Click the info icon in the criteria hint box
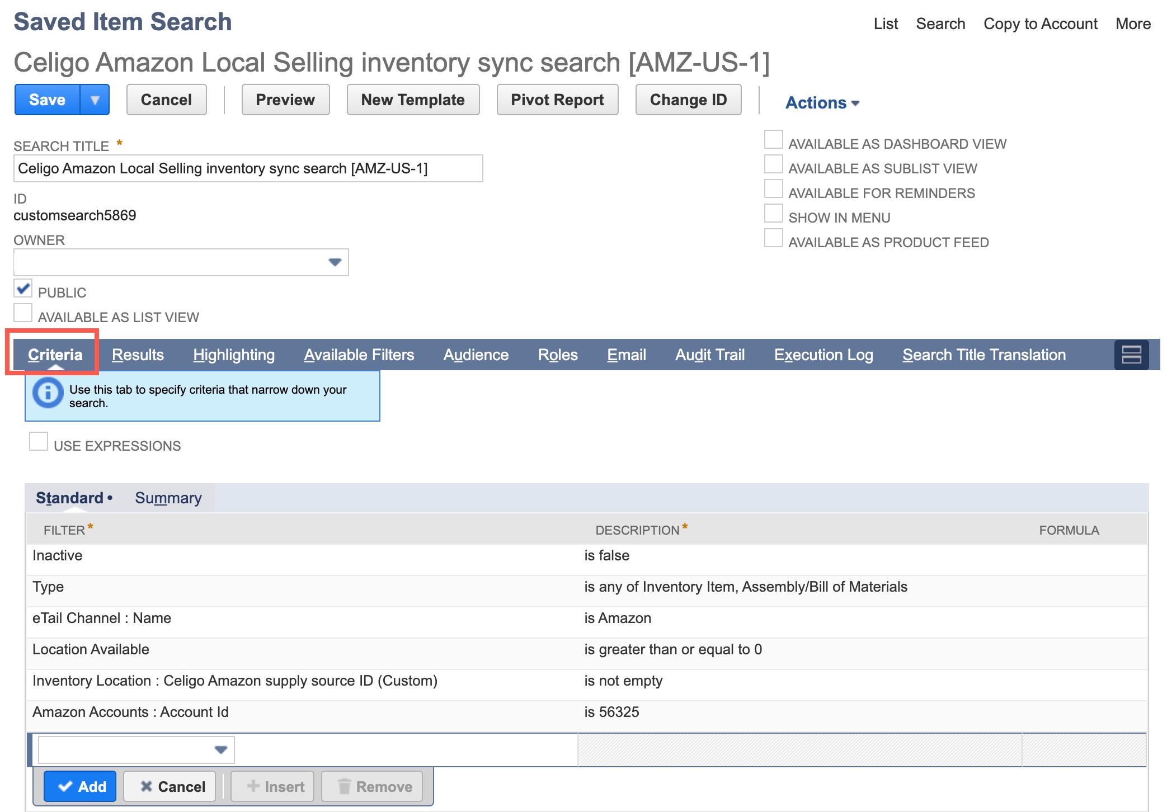 48,393
